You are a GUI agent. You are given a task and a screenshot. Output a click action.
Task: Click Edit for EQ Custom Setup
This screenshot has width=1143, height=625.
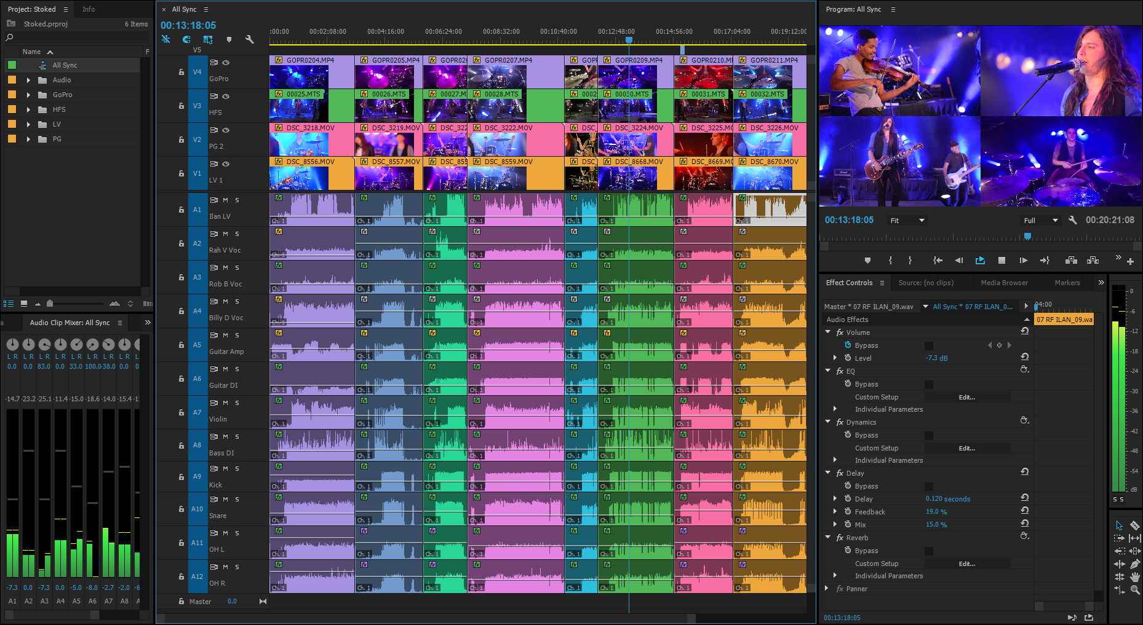pyautogui.click(x=966, y=397)
